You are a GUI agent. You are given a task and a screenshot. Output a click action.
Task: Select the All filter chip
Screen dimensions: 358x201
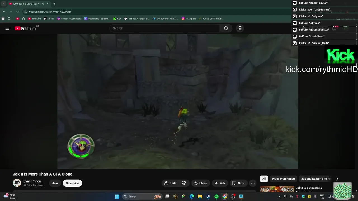[x=264, y=179]
